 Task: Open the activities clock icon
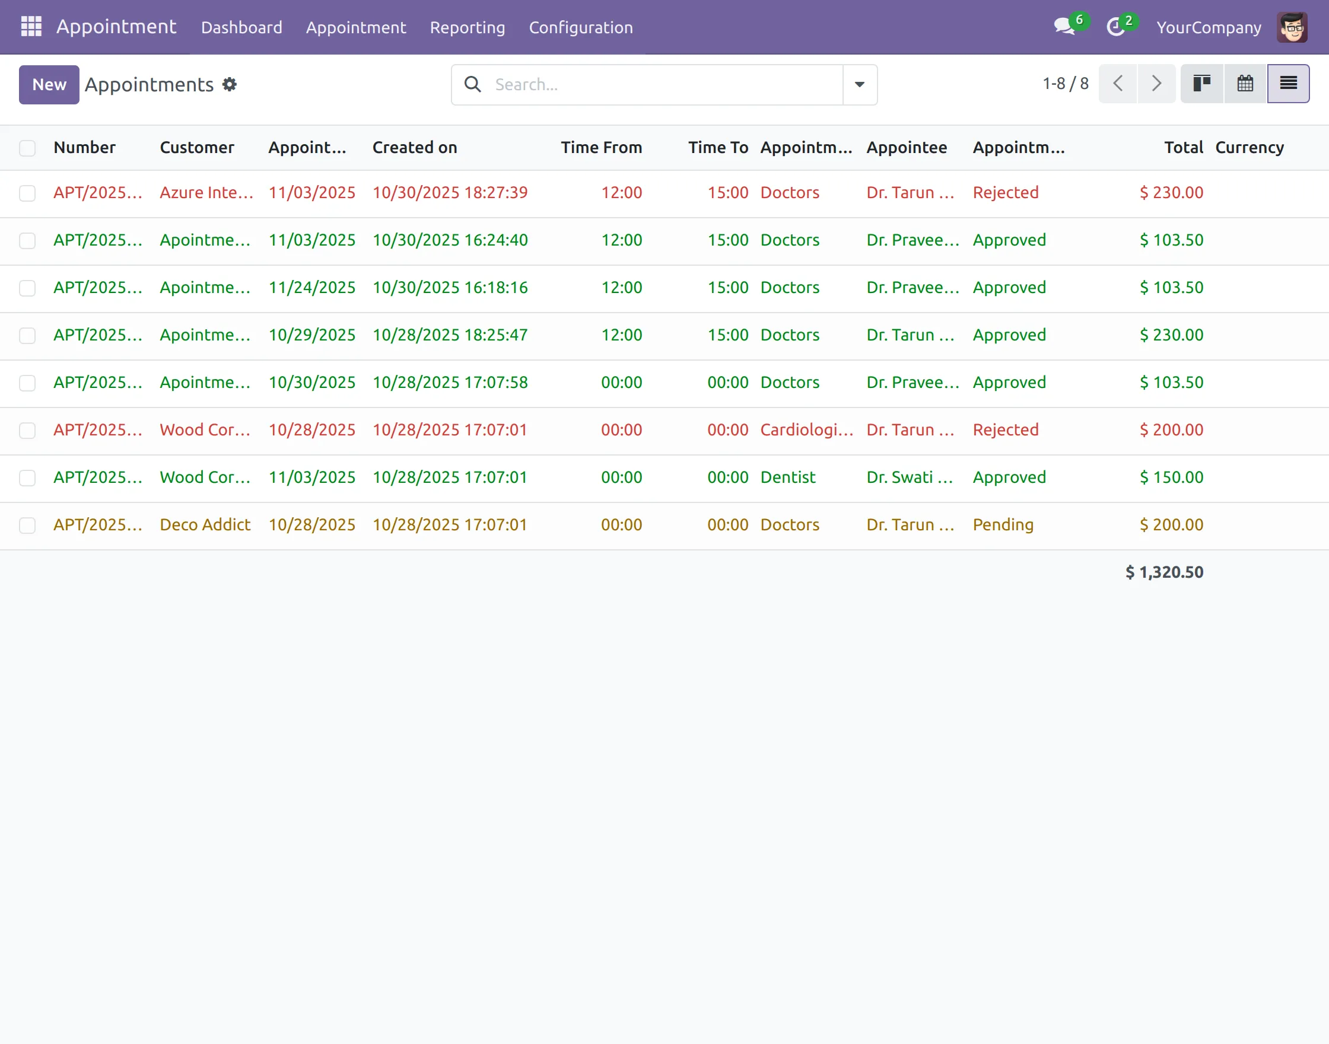(x=1115, y=26)
